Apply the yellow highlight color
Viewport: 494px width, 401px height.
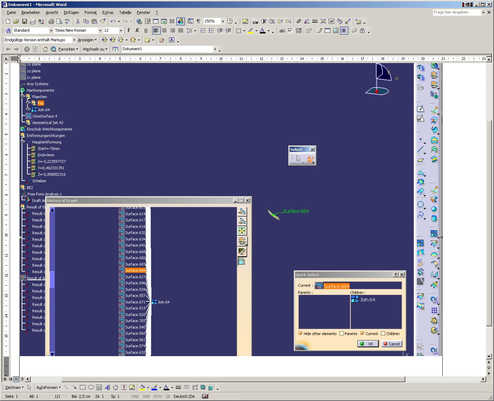click(x=251, y=31)
